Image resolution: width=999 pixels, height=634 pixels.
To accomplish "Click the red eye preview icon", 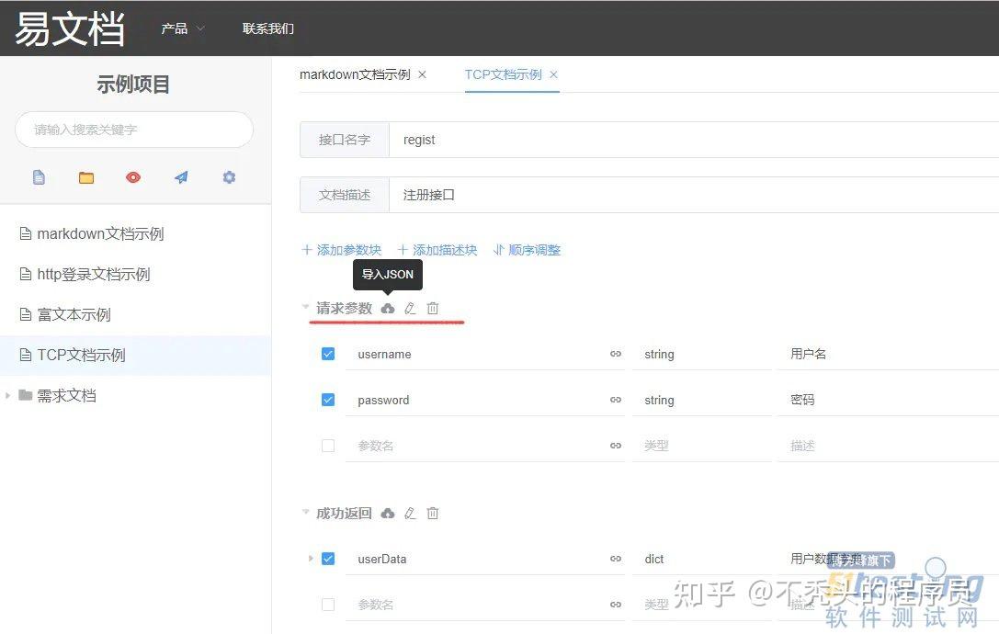I will pos(133,177).
